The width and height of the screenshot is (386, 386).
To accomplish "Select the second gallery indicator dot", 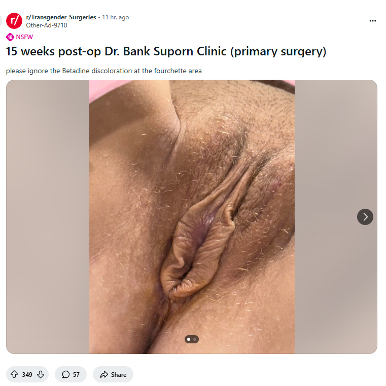I will click(195, 339).
